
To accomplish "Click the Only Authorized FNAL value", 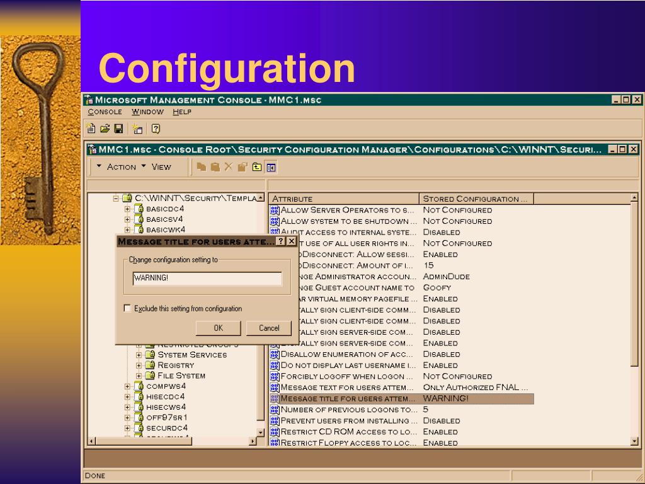I will coord(475,388).
